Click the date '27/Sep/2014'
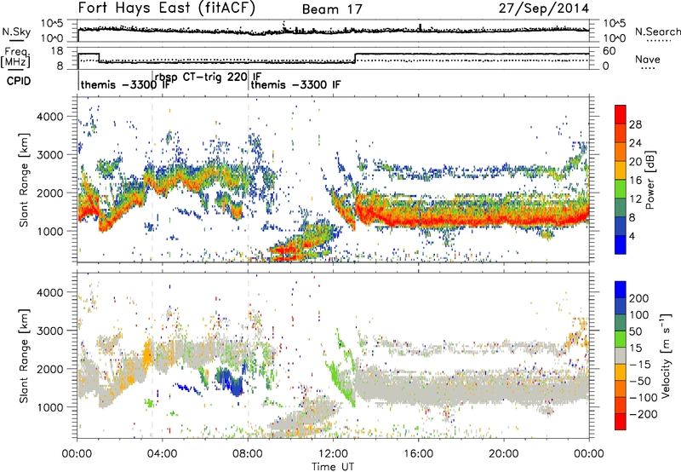Screen dimensions: 681x472 (x=543, y=9)
